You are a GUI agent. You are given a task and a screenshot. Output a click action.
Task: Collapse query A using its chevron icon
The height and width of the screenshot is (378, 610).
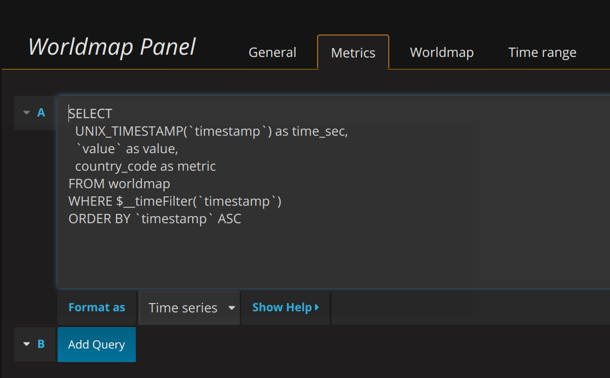click(x=27, y=112)
